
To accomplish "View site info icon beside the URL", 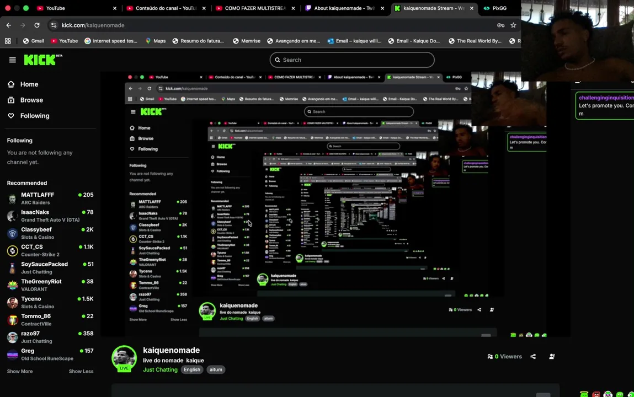I will (x=54, y=25).
